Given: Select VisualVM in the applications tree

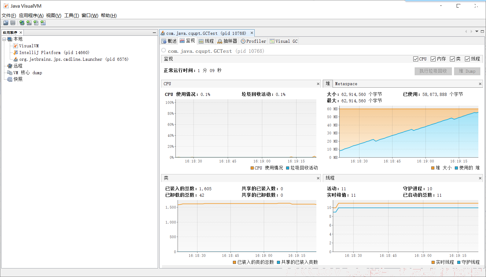Looking at the screenshot, I should [29, 46].
